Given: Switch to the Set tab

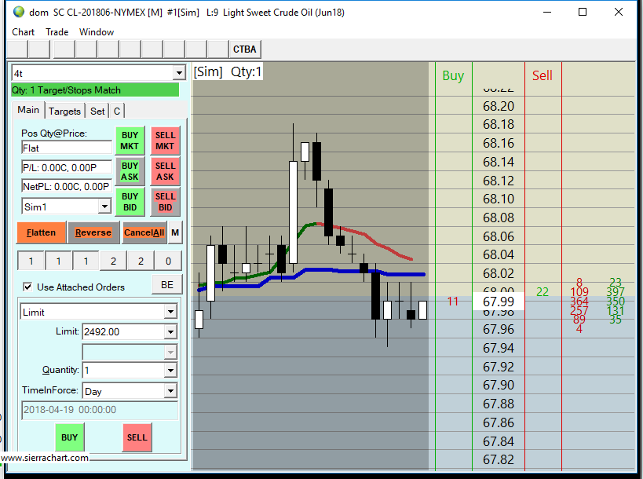Looking at the screenshot, I should [97, 112].
